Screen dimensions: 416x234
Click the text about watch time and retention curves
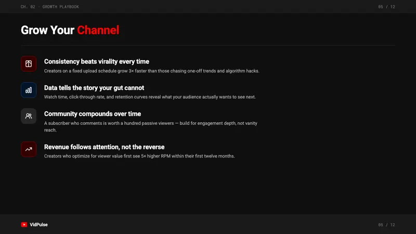click(x=150, y=97)
